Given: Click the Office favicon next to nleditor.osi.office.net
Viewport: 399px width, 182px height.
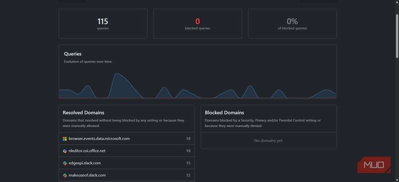Looking at the screenshot, I should click(x=65, y=151).
